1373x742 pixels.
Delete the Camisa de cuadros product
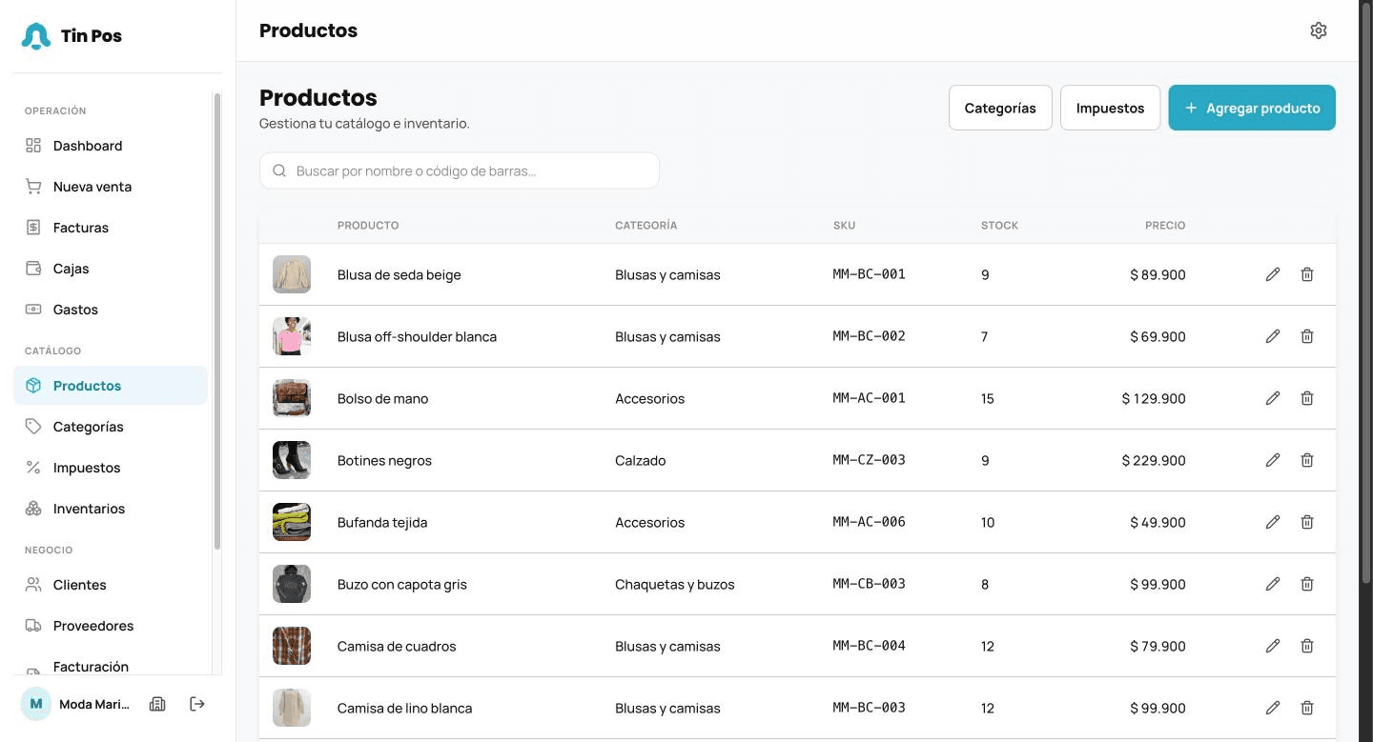(1307, 646)
